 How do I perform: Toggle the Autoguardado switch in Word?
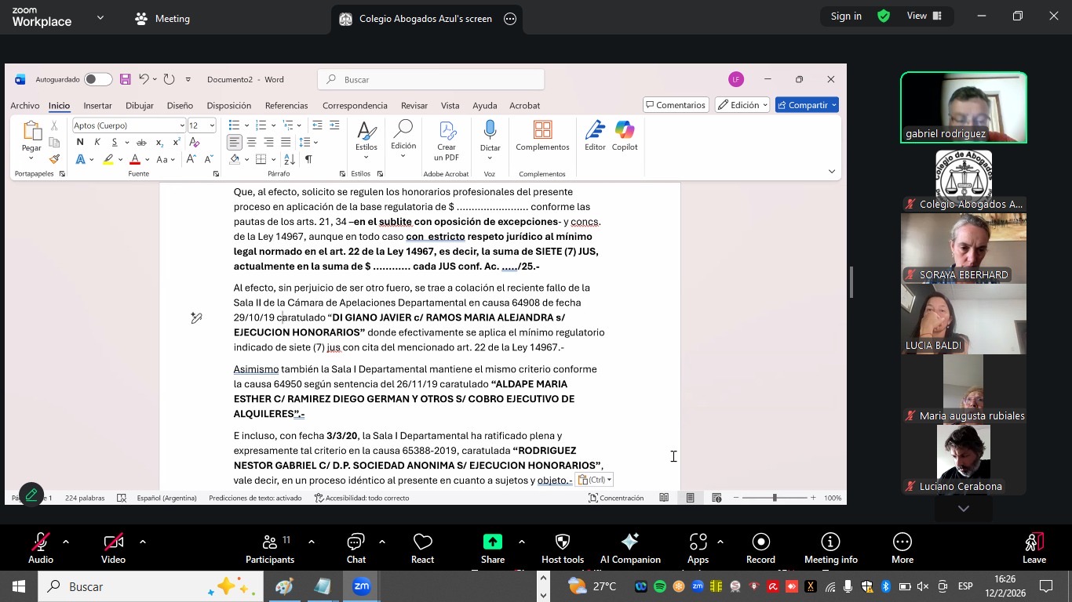tap(98, 79)
